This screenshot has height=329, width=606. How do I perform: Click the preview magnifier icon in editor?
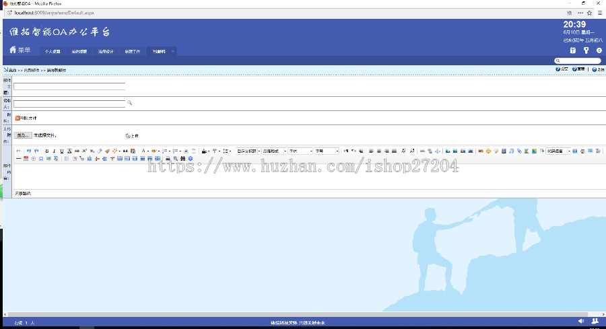176,159
